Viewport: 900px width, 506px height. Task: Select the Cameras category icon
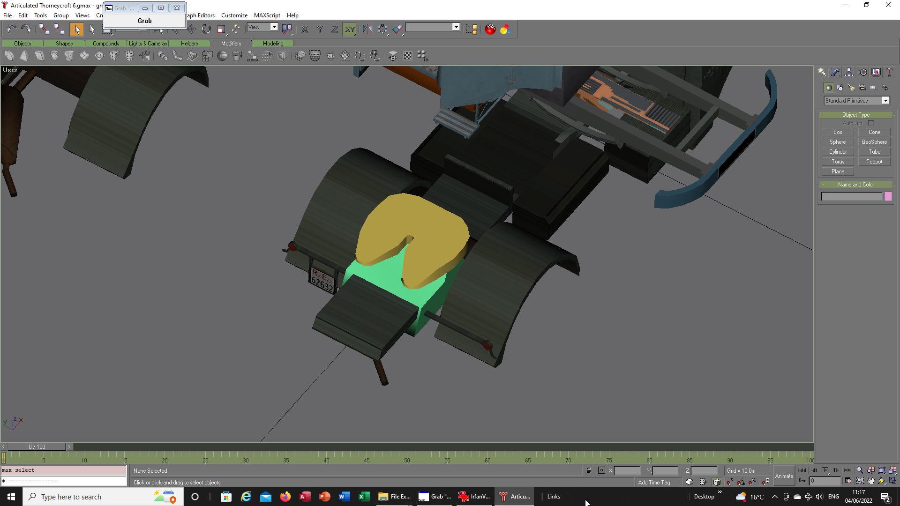pos(862,88)
